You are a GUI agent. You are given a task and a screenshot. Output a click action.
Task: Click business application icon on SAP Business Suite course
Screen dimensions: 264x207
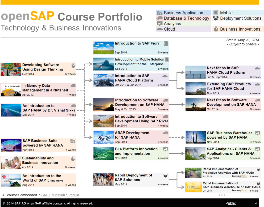(73, 141)
